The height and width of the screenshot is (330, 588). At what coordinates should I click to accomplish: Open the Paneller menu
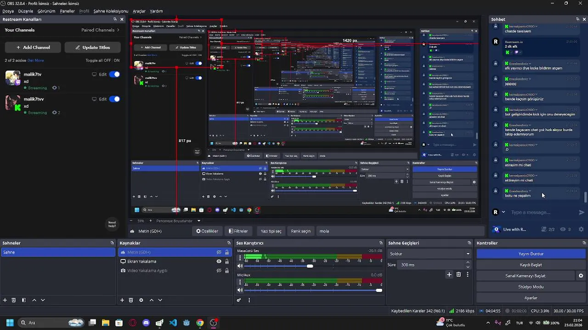[x=67, y=11]
